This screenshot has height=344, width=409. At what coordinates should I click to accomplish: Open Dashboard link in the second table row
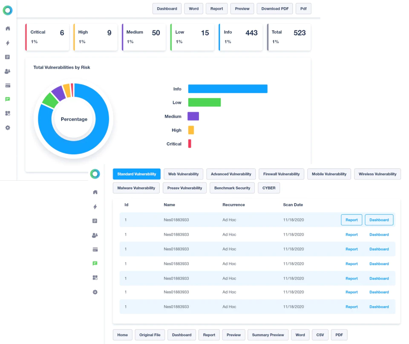[x=379, y=234]
